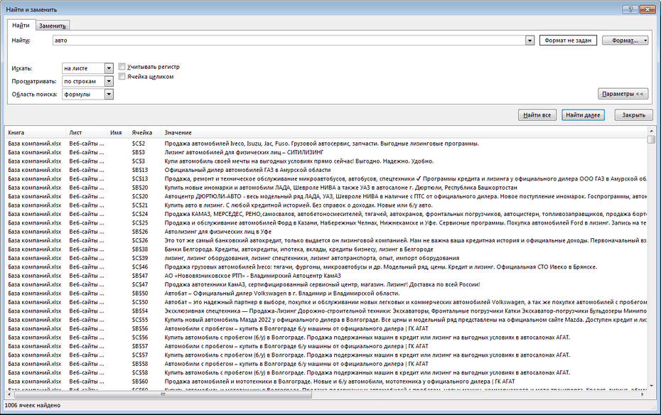Select result row with cell $C$57
This screenshot has height=415, width=661.
[x=326, y=355]
